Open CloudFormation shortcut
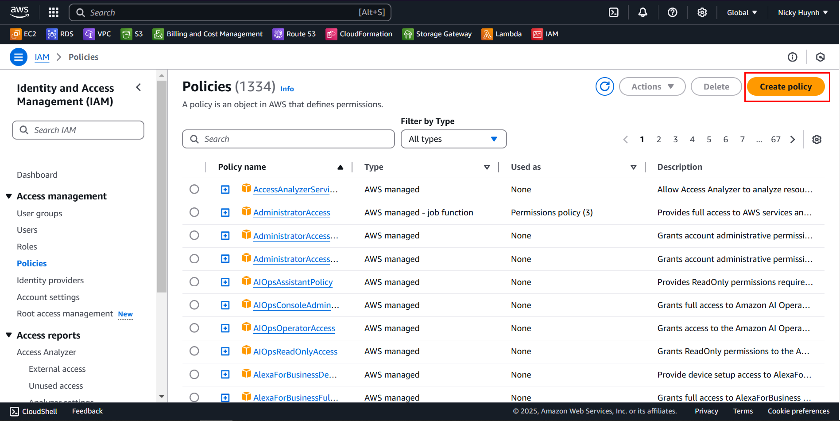Viewport: 840px width, 421px height. coord(359,34)
